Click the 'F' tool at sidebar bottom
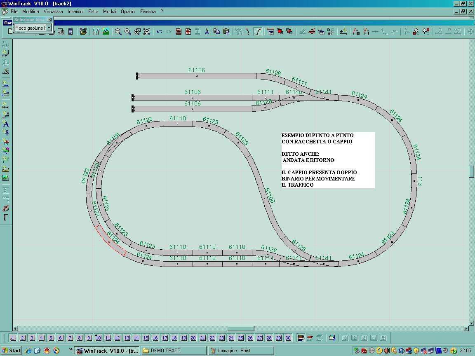The width and height of the screenshot is (475, 356). [6, 217]
